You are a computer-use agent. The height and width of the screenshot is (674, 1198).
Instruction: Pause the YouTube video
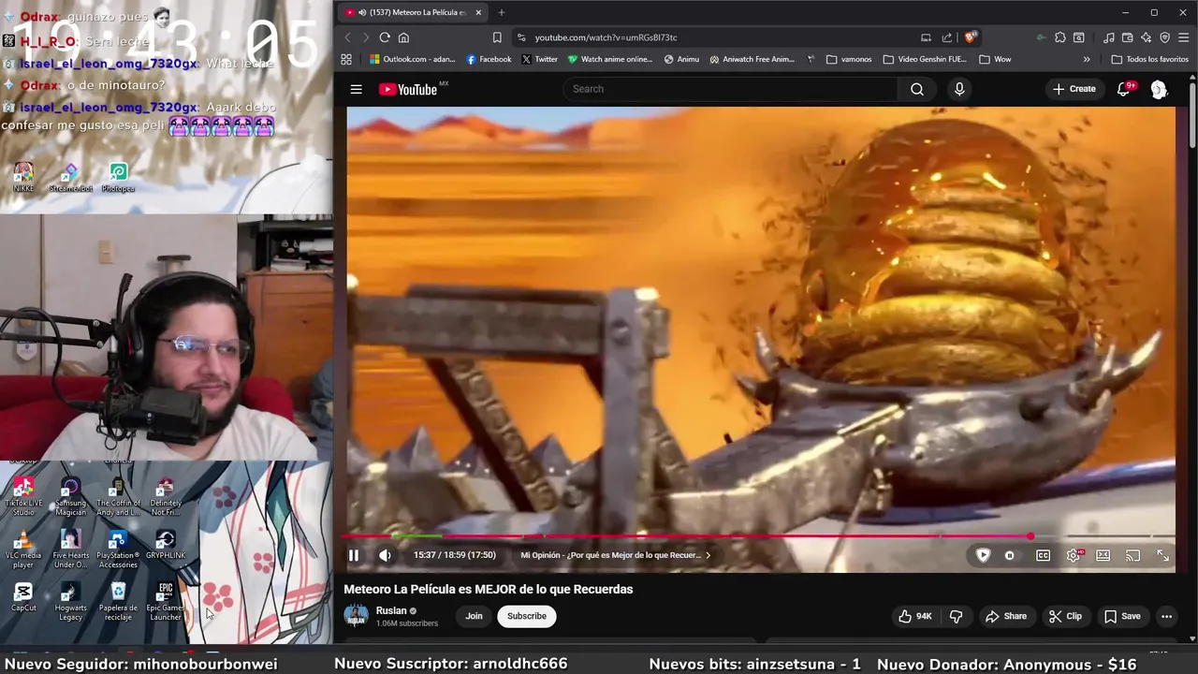pos(354,555)
